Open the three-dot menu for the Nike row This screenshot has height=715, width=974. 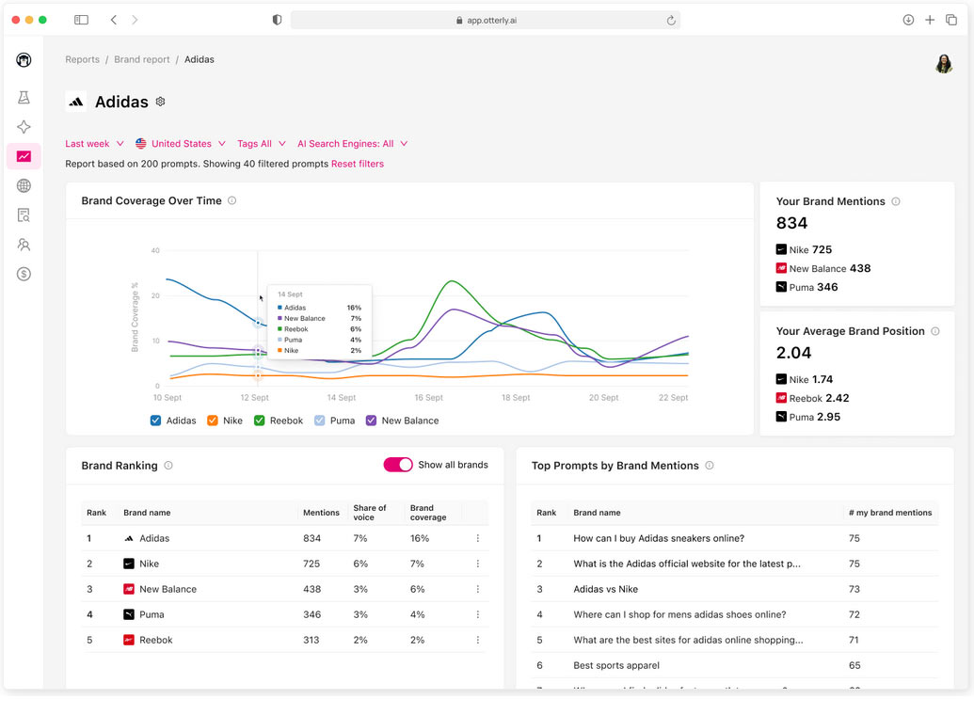pos(478,564)
